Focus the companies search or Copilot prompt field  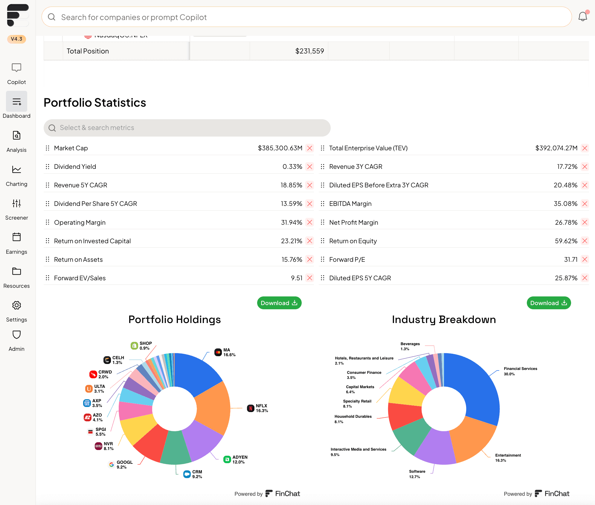(x=307, y=17)
